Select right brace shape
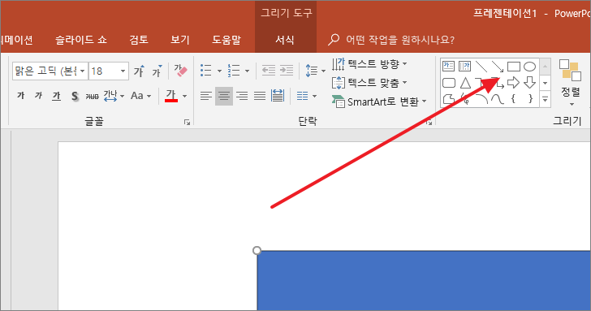Image resolution: width=591 pixels, height=311 pixels. pyautogui.click(x=530, y=99)
